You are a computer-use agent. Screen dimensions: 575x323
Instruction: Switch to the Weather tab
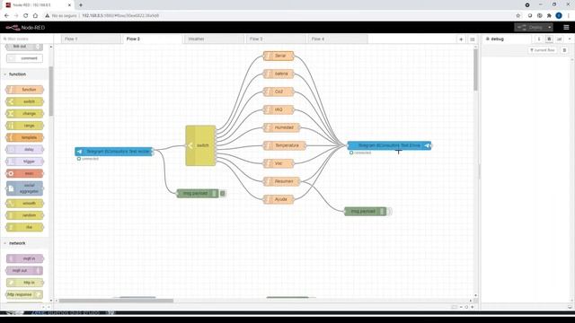pos(214,39)
